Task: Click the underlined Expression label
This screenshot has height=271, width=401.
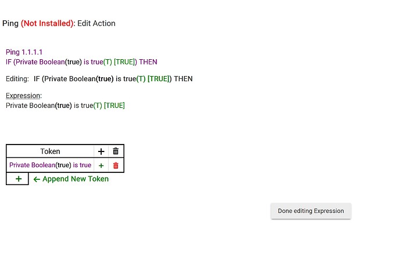Action: tap(23, 96)
